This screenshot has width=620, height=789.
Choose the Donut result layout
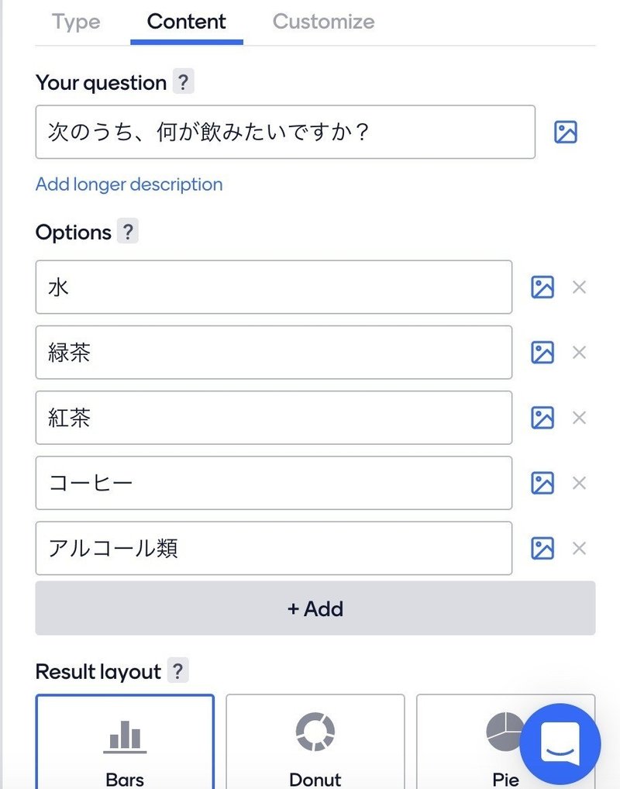[315, 741]
